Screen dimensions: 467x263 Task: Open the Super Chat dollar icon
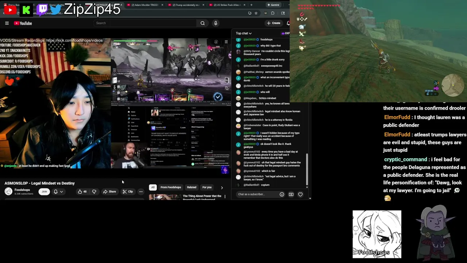[291, 194]
